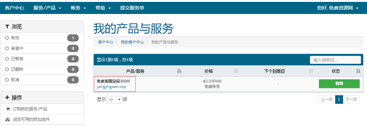Click the 显示1到1项，共1项 summary text
Viewport: 367px width, 126px height.
click(x=115, y=60)
